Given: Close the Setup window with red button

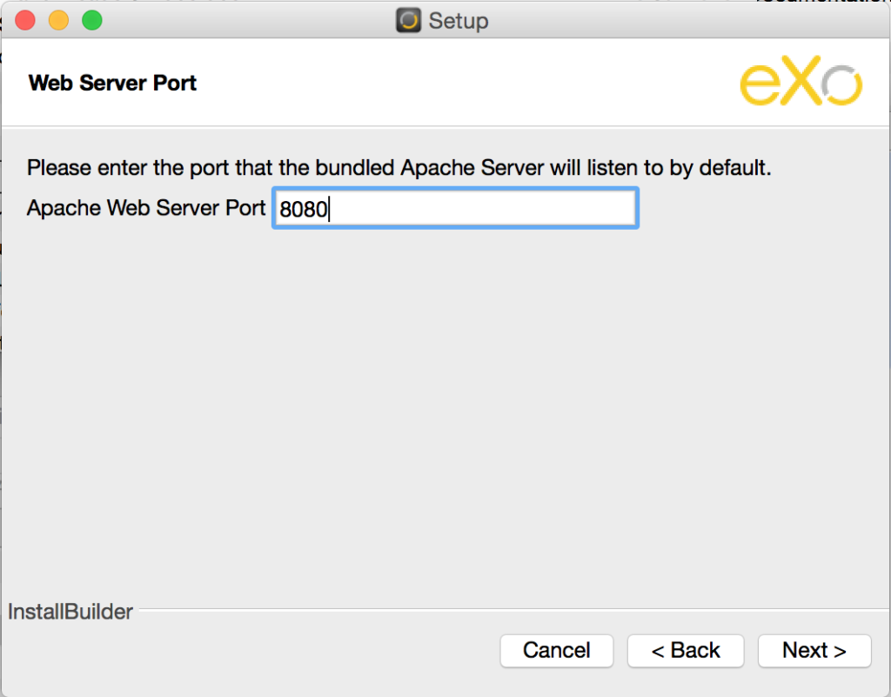Looking at the screenshot, I should (x=25, y=20).
